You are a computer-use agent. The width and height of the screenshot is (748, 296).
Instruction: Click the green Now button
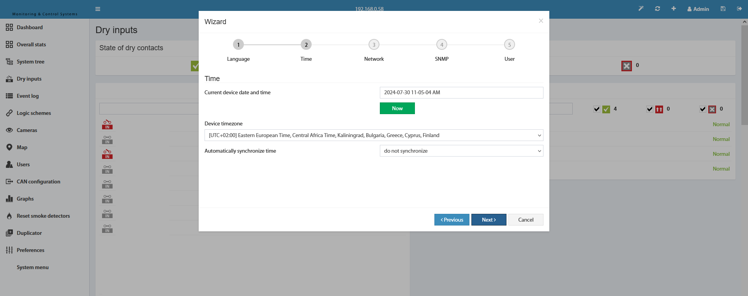397,108
